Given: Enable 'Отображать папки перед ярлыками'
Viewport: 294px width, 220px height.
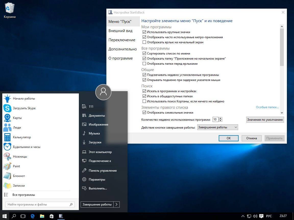Looking at the screenshot, I should coord(144,64).
